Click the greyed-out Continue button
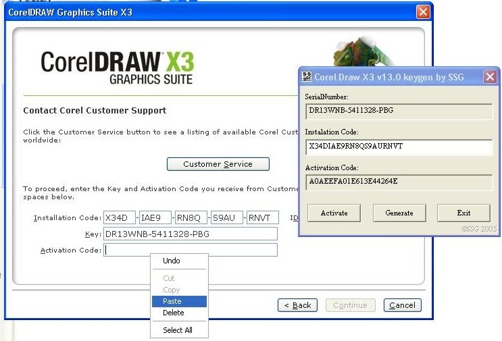The height and width of the screenshot is (341, 502). point(350,305)
